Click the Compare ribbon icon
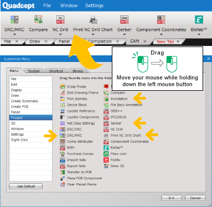Screen dimensions: 212x207 tap(38, 19)
